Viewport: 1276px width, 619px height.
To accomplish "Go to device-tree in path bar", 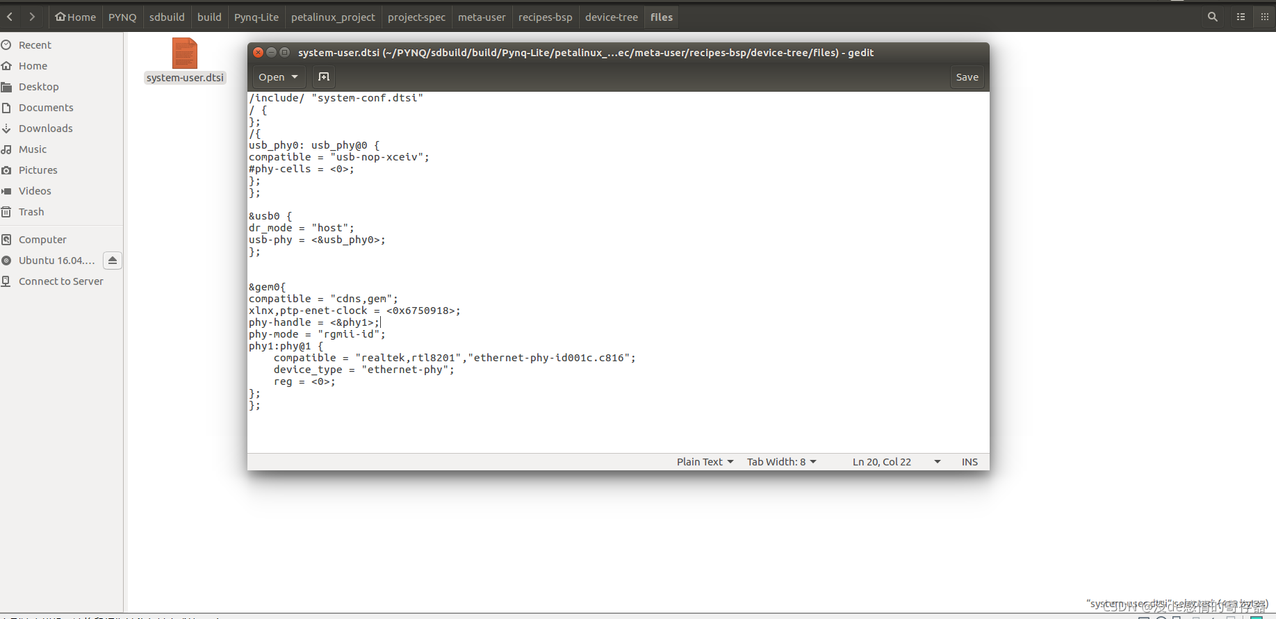I will pos(612,17).
